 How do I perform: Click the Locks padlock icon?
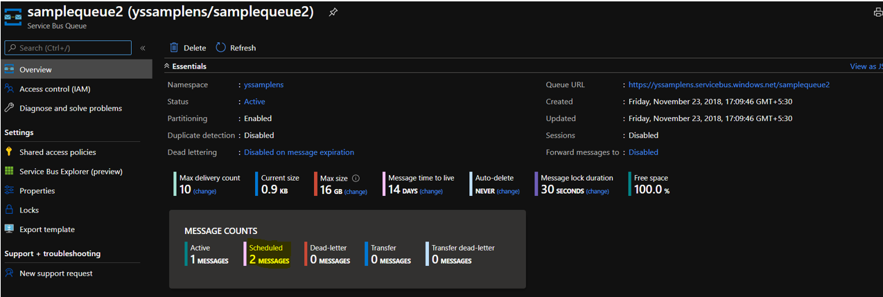[9, 210]
